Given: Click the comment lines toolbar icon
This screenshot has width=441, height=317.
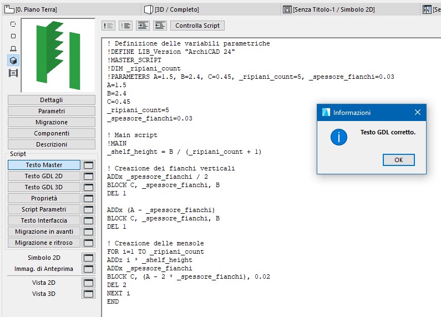Looking at the screenshot, I should click(109, 26).
